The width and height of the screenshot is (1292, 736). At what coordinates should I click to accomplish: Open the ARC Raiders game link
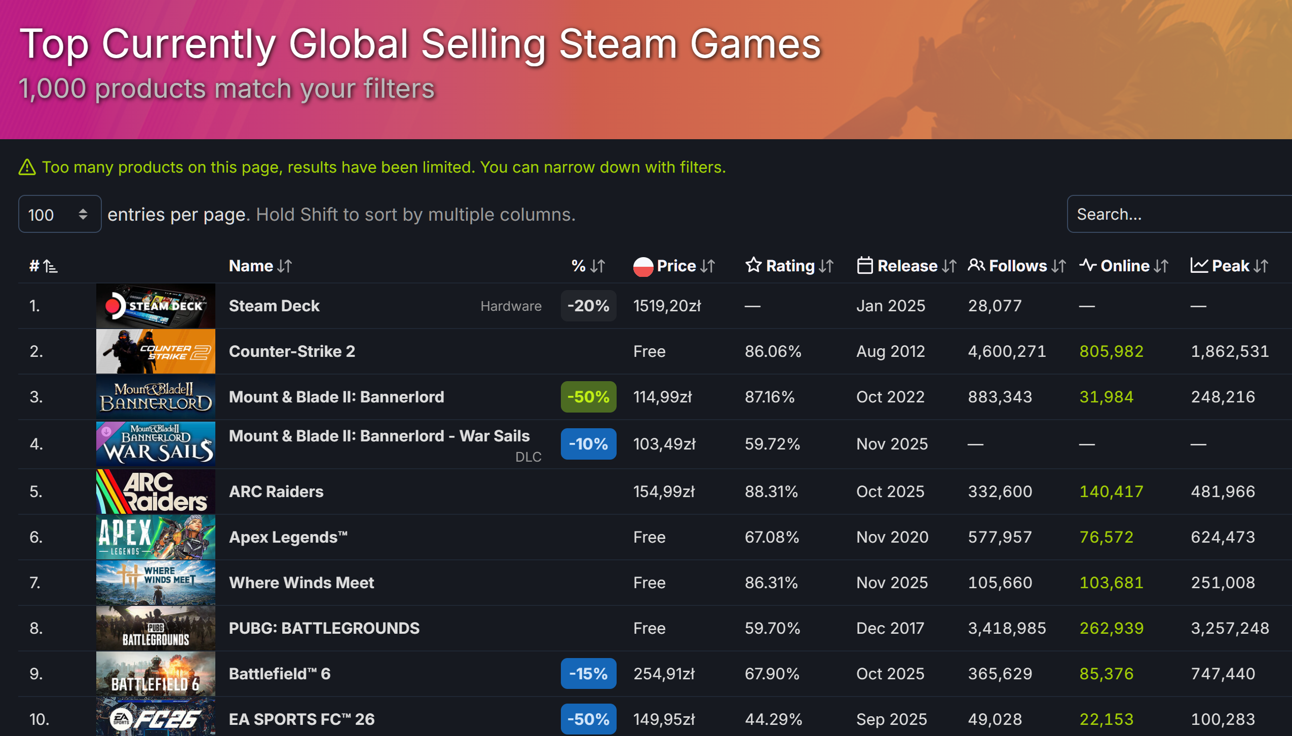point(276,492)
